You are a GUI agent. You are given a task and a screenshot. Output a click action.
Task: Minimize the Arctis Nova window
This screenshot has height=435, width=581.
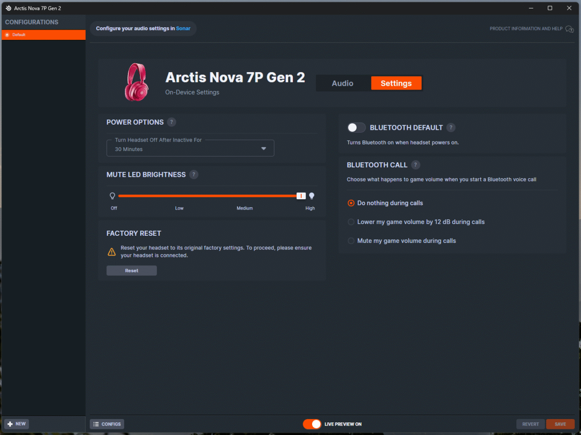pos(531,8)
